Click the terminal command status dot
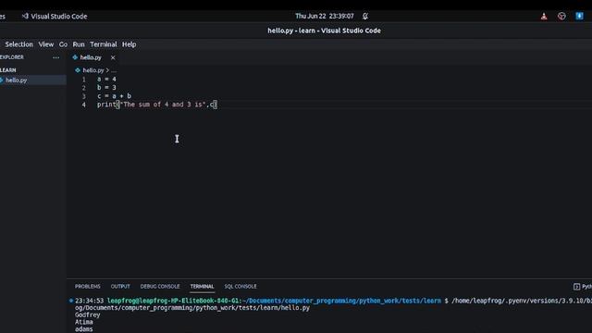The image size is (592, 333). [71, 301]
